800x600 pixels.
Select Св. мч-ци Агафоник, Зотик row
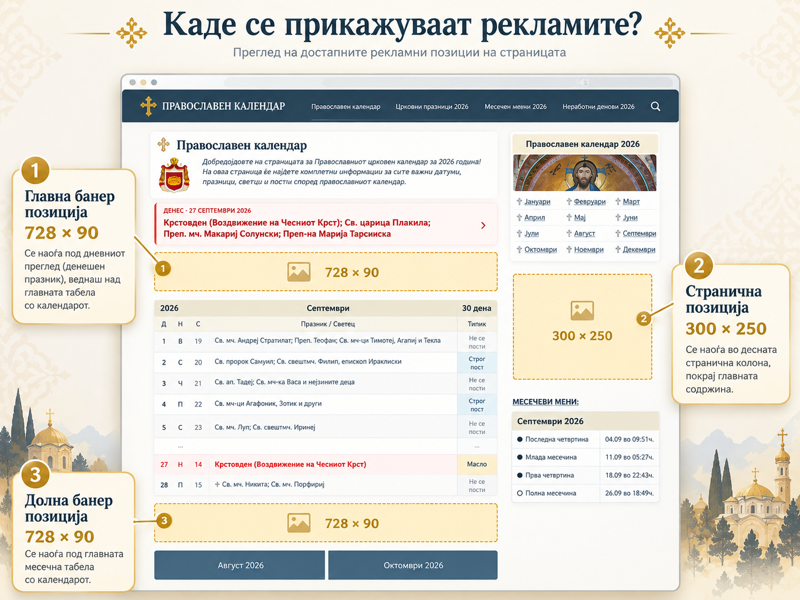point(326,404)
